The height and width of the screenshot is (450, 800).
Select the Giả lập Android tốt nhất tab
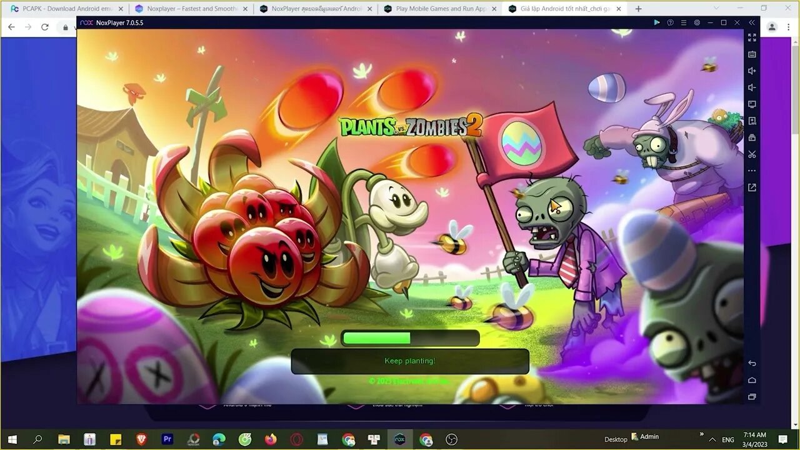pyautogui.click(x=564, y=9)
